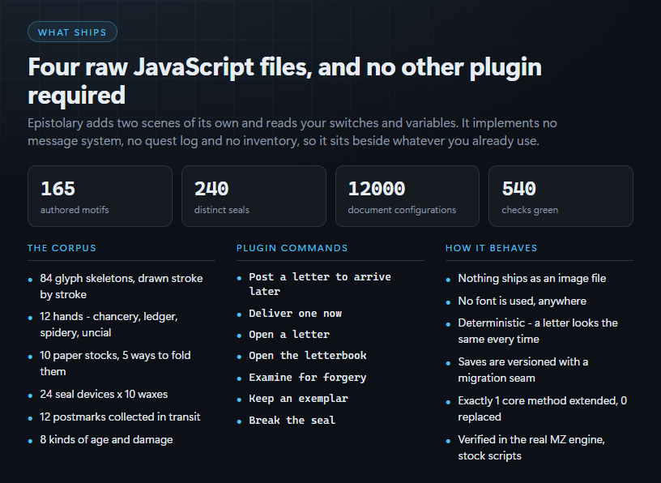
Task: Click 'Post a letter to arrive later' command
Action: pyautogui.click(x=320, y=284)
